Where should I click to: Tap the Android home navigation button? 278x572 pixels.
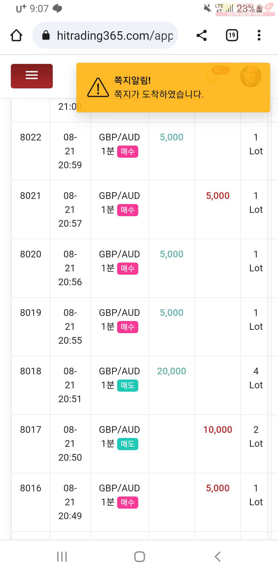140,557
